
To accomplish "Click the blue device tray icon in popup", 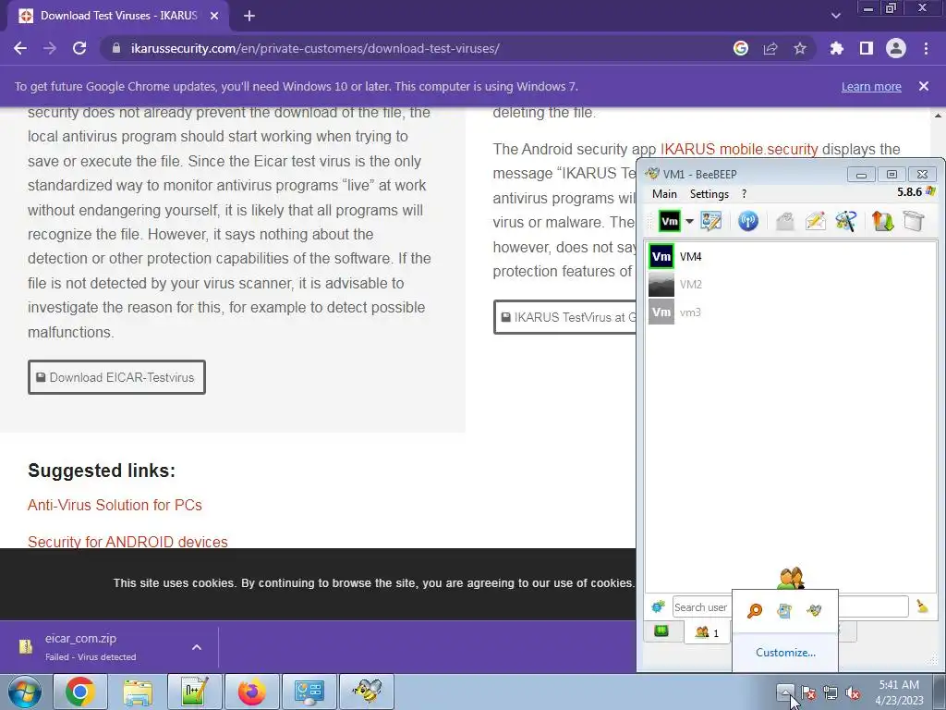I will [783, 611].
